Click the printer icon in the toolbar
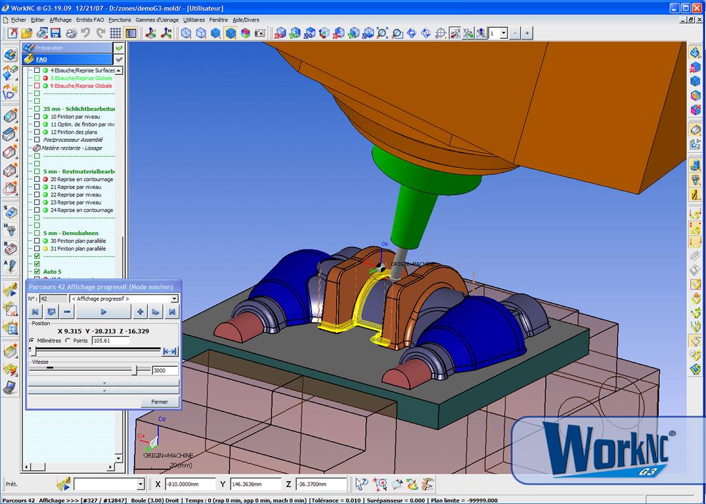The height and width of the screenshot is (504, 706). 71,33
